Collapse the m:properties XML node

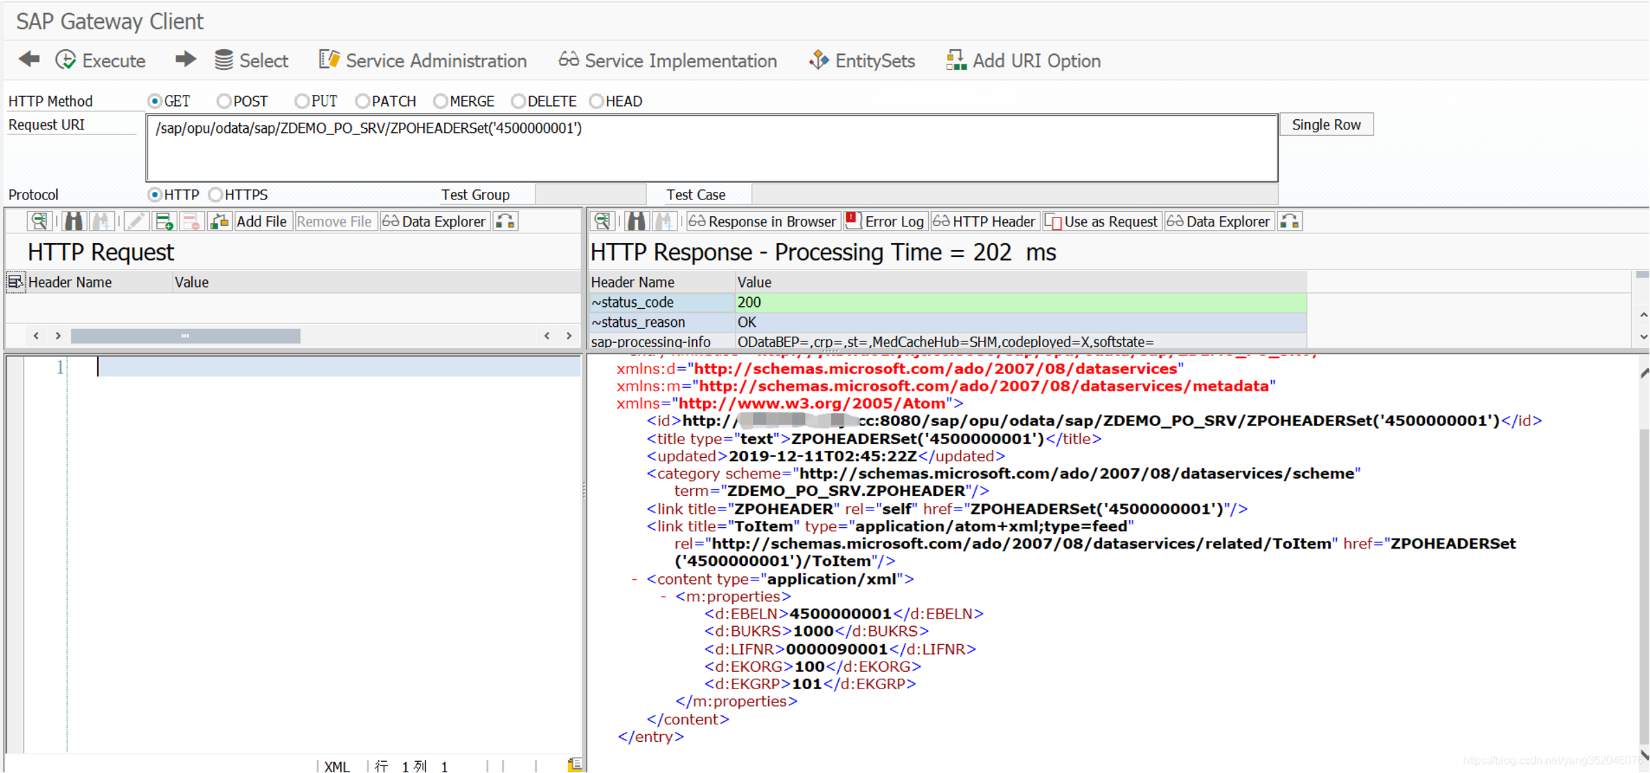[x=663, y=596]
